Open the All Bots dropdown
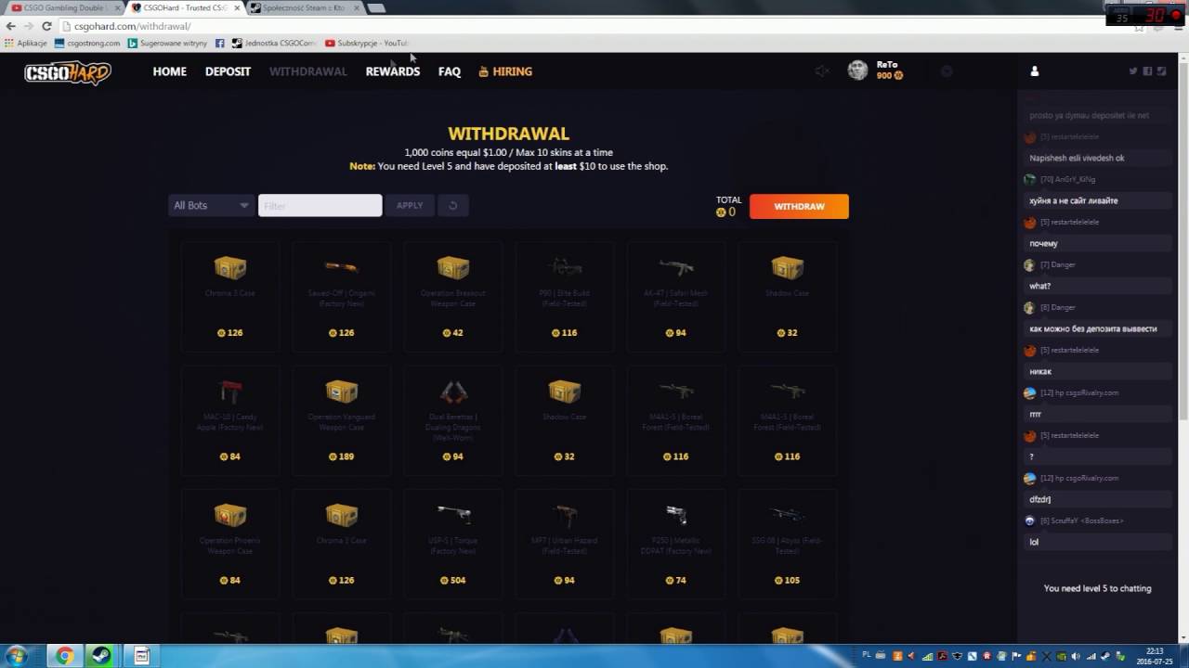 (211, 205)
